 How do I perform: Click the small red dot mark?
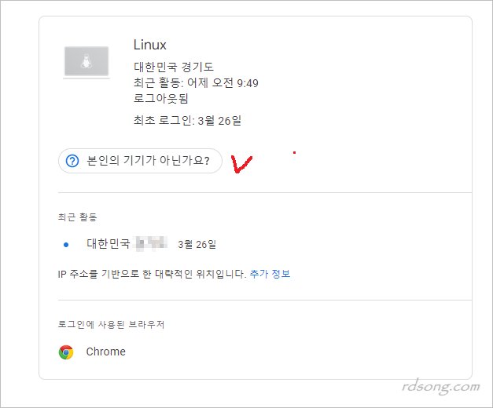click(x=294, y=152)
